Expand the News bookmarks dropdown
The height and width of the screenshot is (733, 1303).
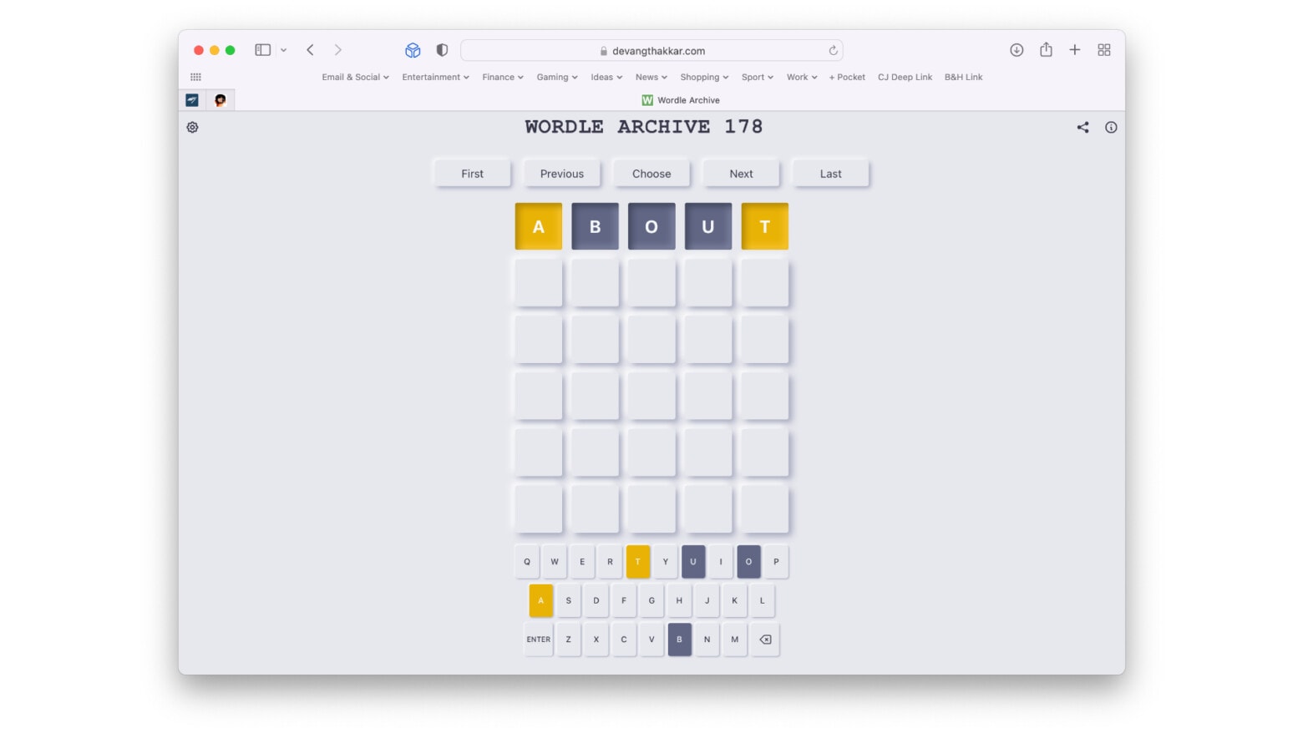(x=651, y=77)
